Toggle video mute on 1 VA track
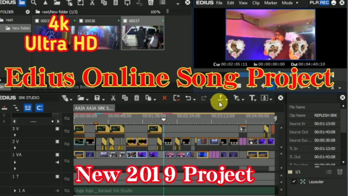 [x=57, y=155]
